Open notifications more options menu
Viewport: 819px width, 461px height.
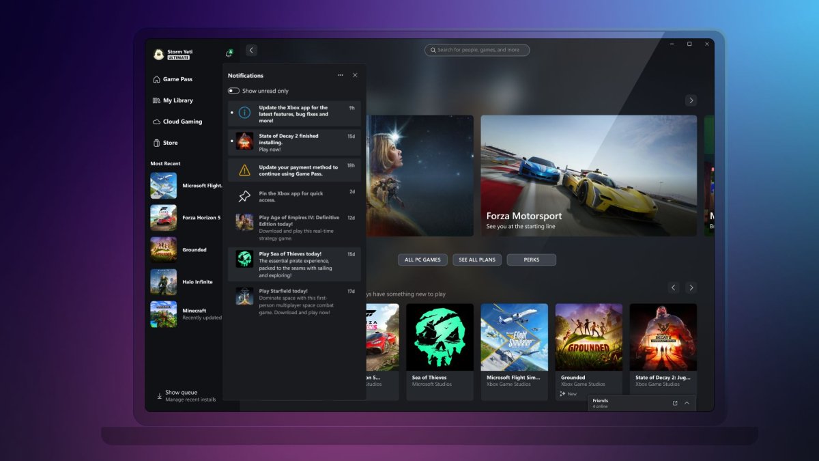(x=341, y=75)
